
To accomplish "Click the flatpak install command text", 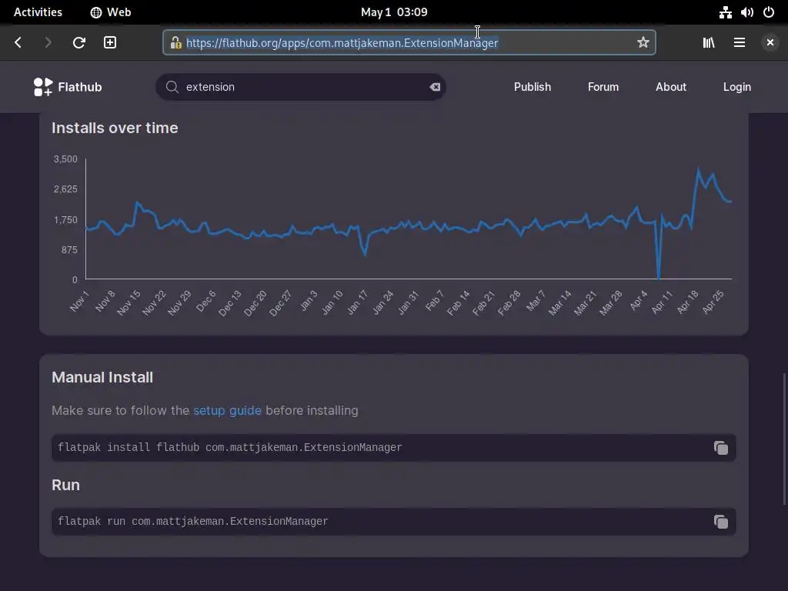I will (x=229, y=447).
